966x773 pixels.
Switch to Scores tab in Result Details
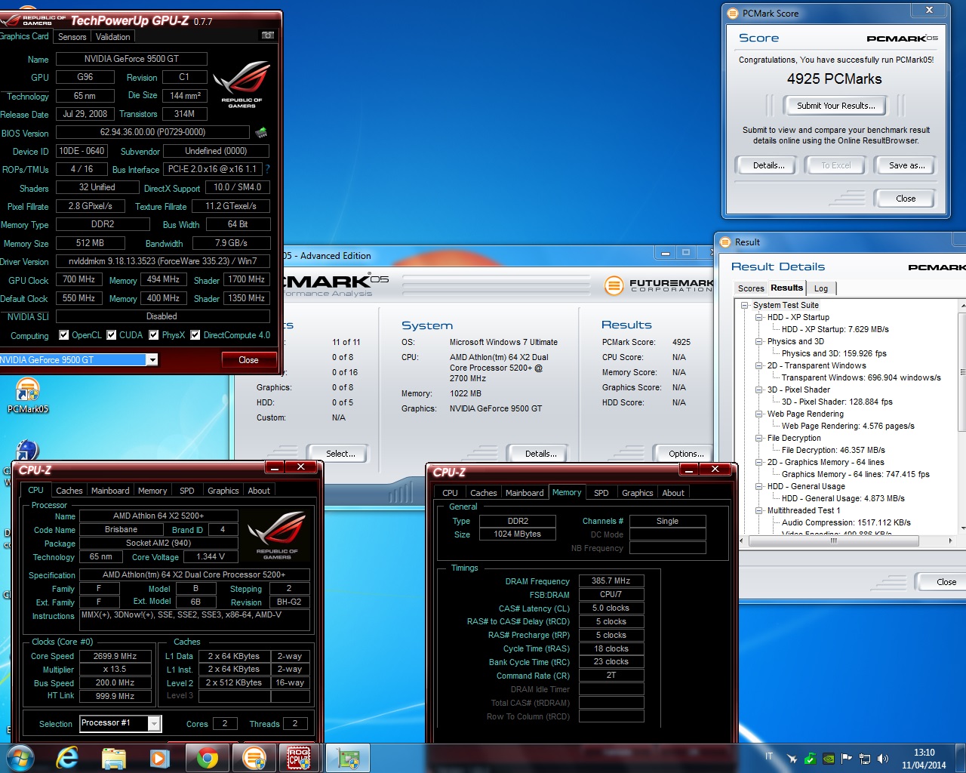click(x=751, y=288)
